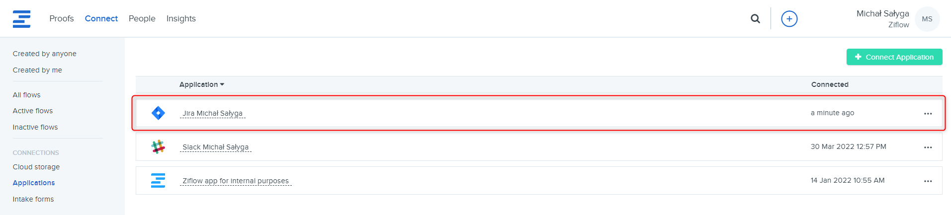Open more options for Ziflow app row
This screenshot has height=215, width=951.
coord(928,181)
